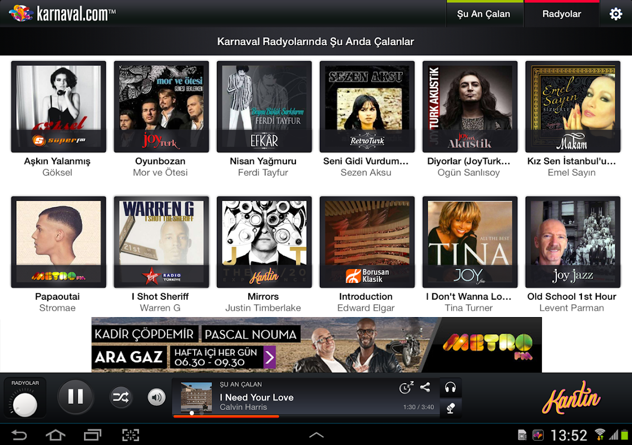Toggle shuffle stations button
Screen dimensions: 632x445
121,397
